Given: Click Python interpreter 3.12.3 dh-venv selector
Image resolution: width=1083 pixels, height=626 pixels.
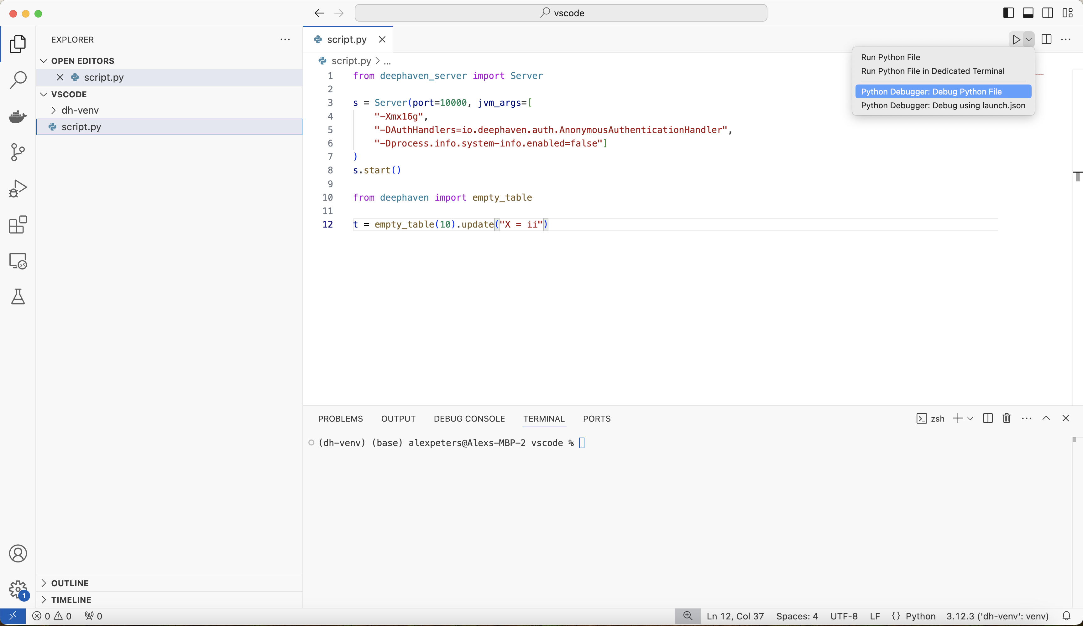Looking at the screenshot, I should tap(997, 616).
